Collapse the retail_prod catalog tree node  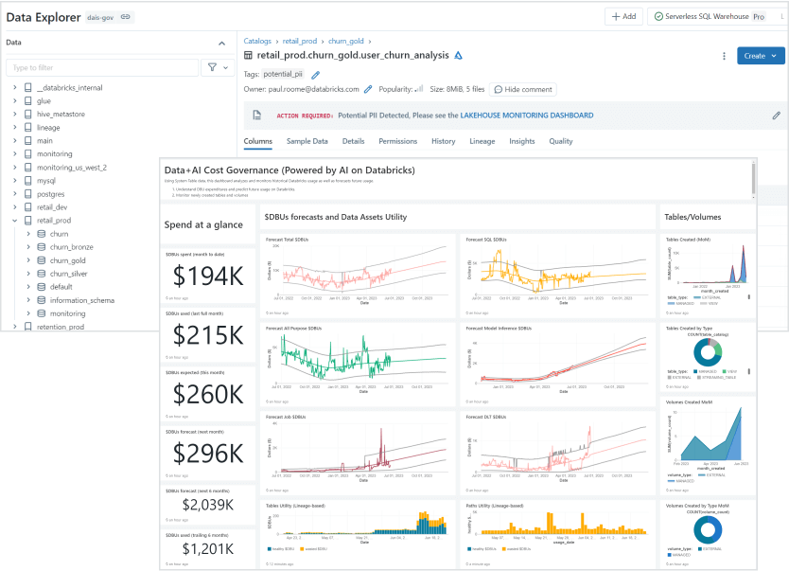[x=14, y=221]
